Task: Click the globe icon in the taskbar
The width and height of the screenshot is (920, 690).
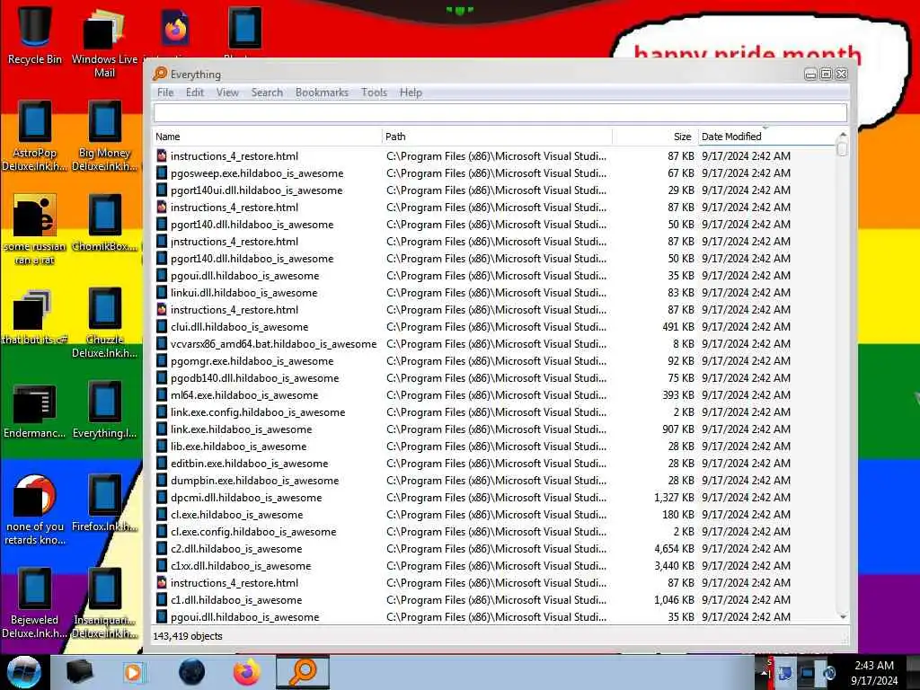Action: pyautogui.click(x=191, y=672)
